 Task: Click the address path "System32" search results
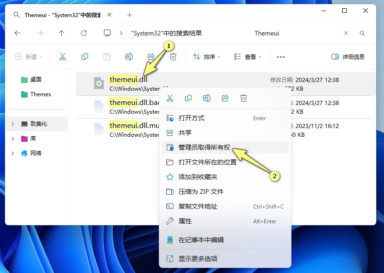coord(167,33)
